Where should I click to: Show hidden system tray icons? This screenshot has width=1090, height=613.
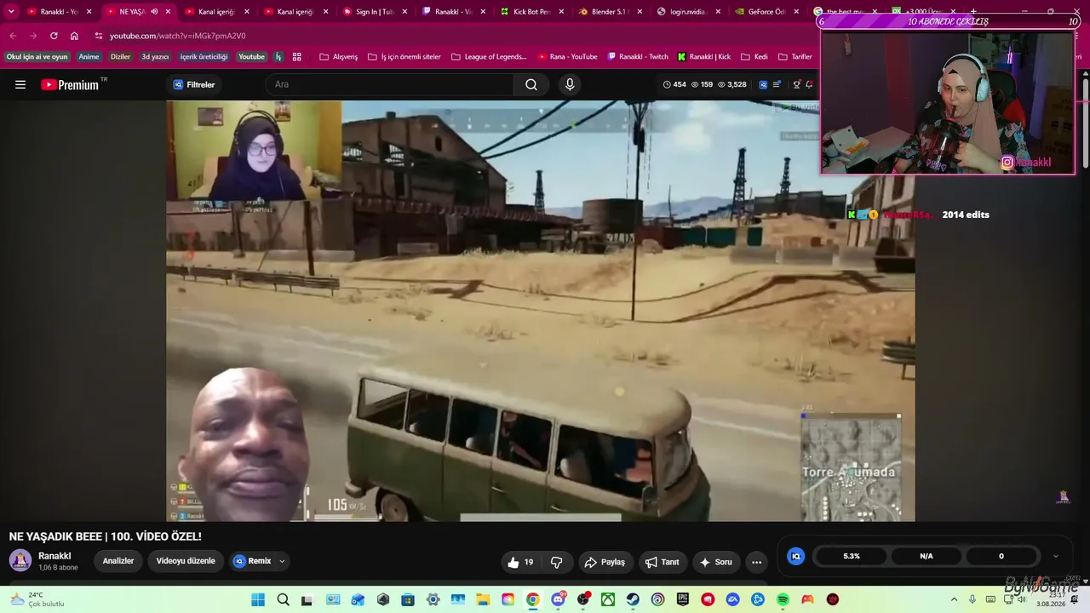coord(954,599)
